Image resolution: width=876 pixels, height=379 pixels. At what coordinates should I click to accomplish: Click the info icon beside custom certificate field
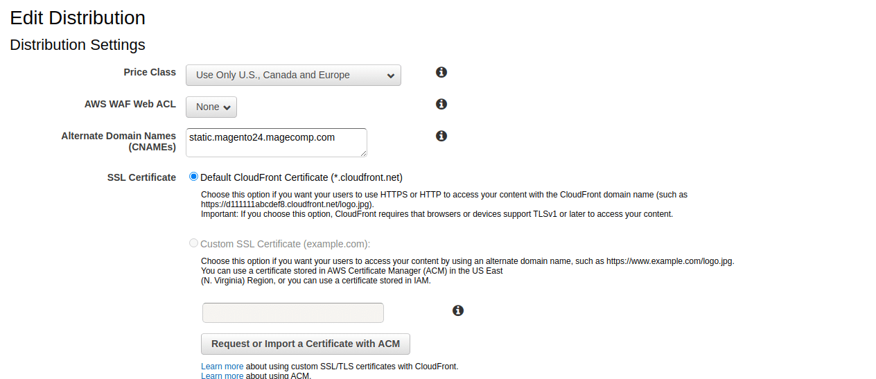pos(458,310)
